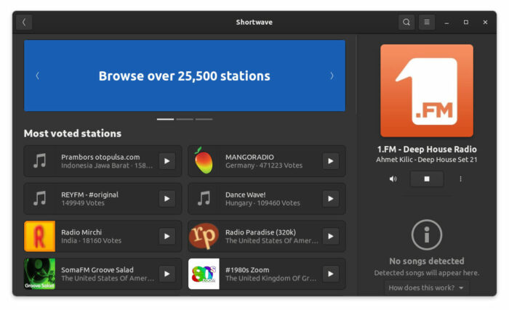This screenshot has height=310, width=509.
Task: Click music note icon of REYFM station
Action: [x=40, y=198]
